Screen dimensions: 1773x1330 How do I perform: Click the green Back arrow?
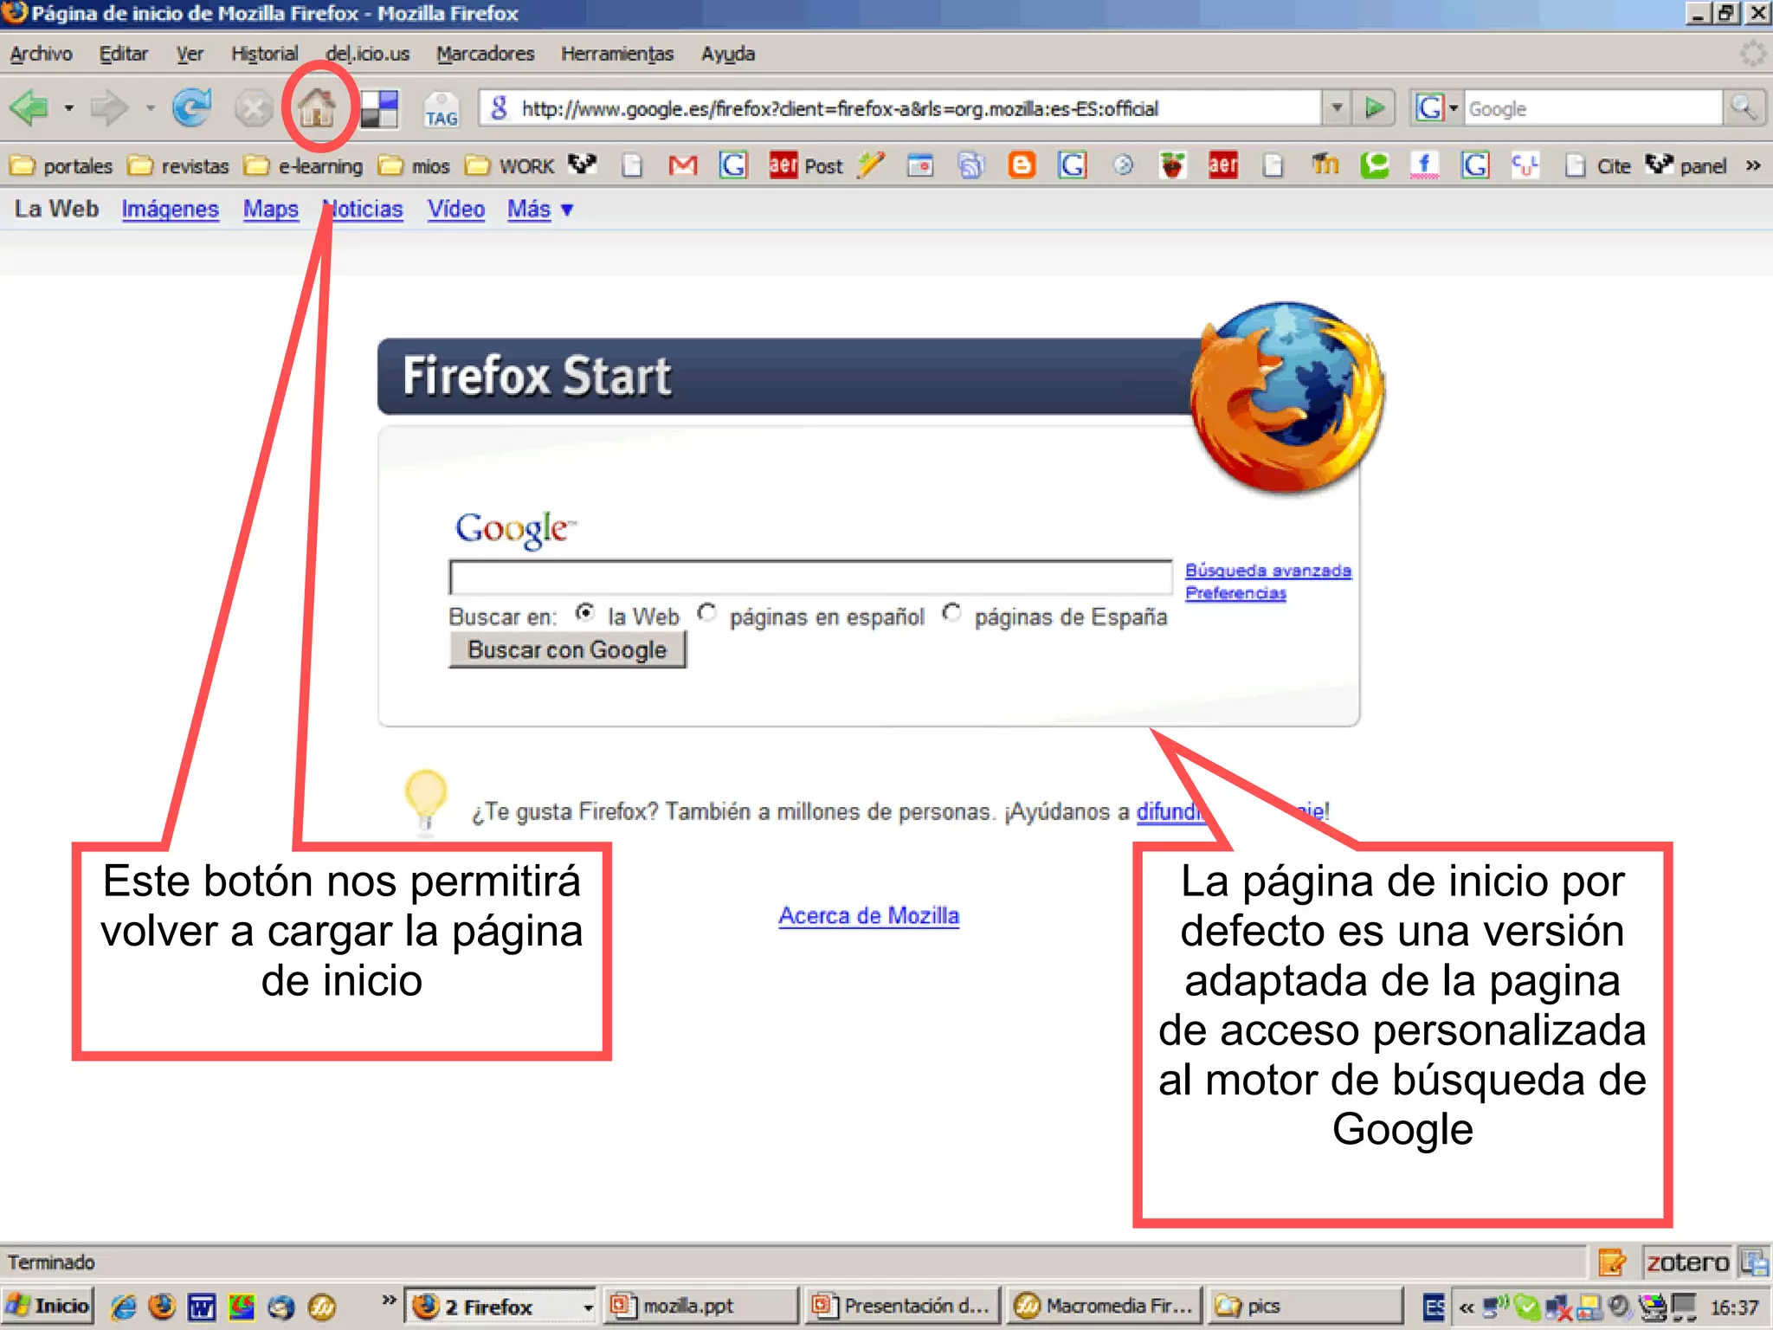coord(29,108)
